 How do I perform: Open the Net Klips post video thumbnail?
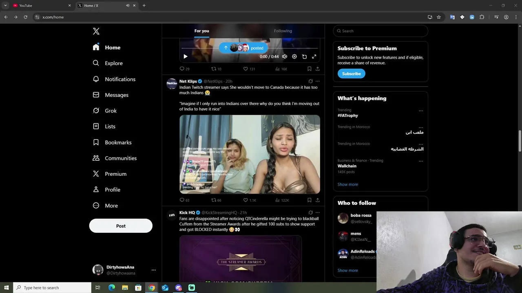tap(250, 154)
